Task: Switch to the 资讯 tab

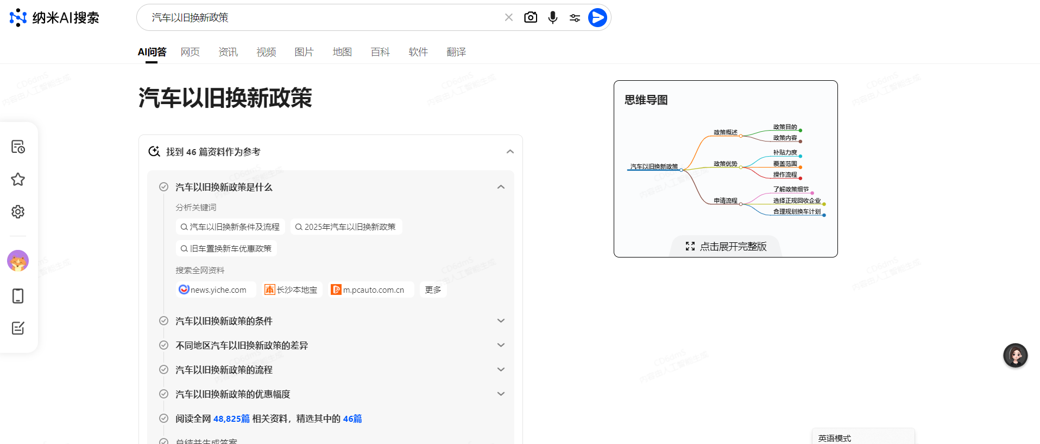Action: pos(228,52)
